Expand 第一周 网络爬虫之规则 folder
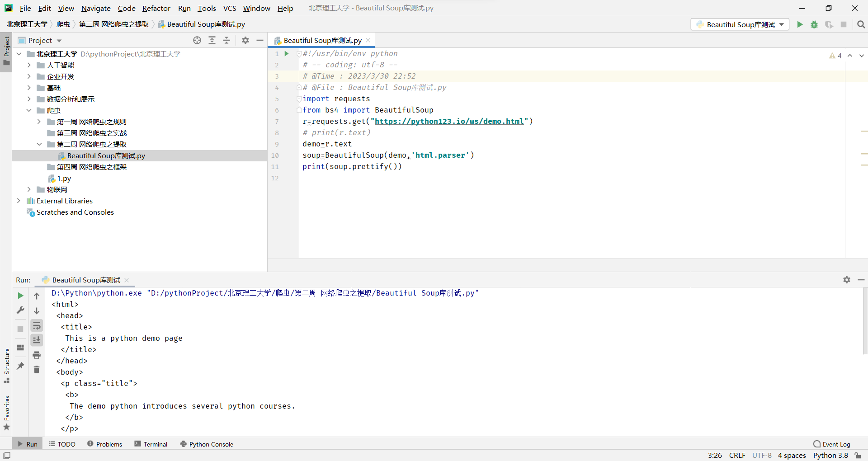The image size is (868, 461). point(39,122)
